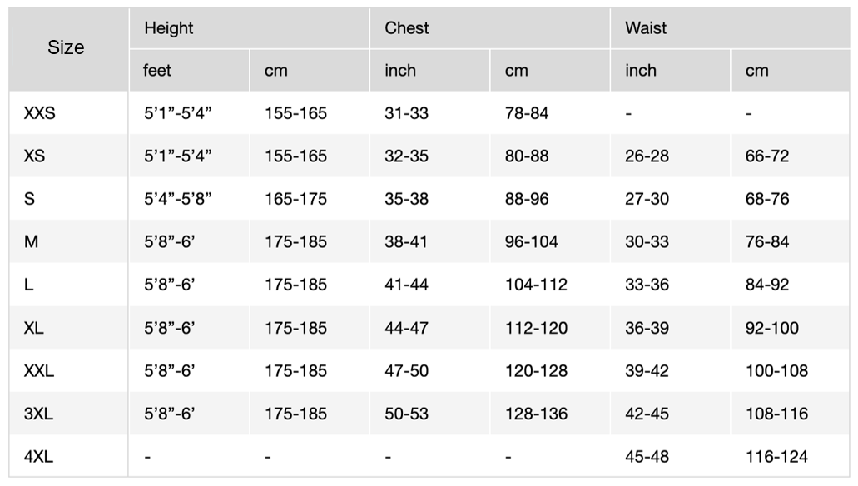
Task: Select the 4XL size row label
Action: pos(39,456)
